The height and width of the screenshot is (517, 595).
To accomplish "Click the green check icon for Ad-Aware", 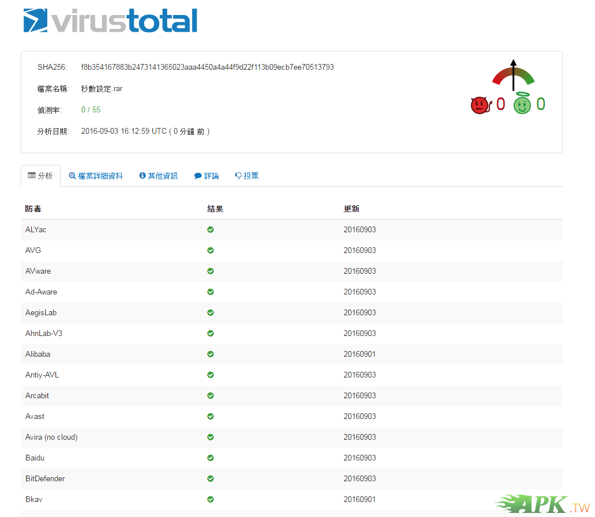I will 210,292.
